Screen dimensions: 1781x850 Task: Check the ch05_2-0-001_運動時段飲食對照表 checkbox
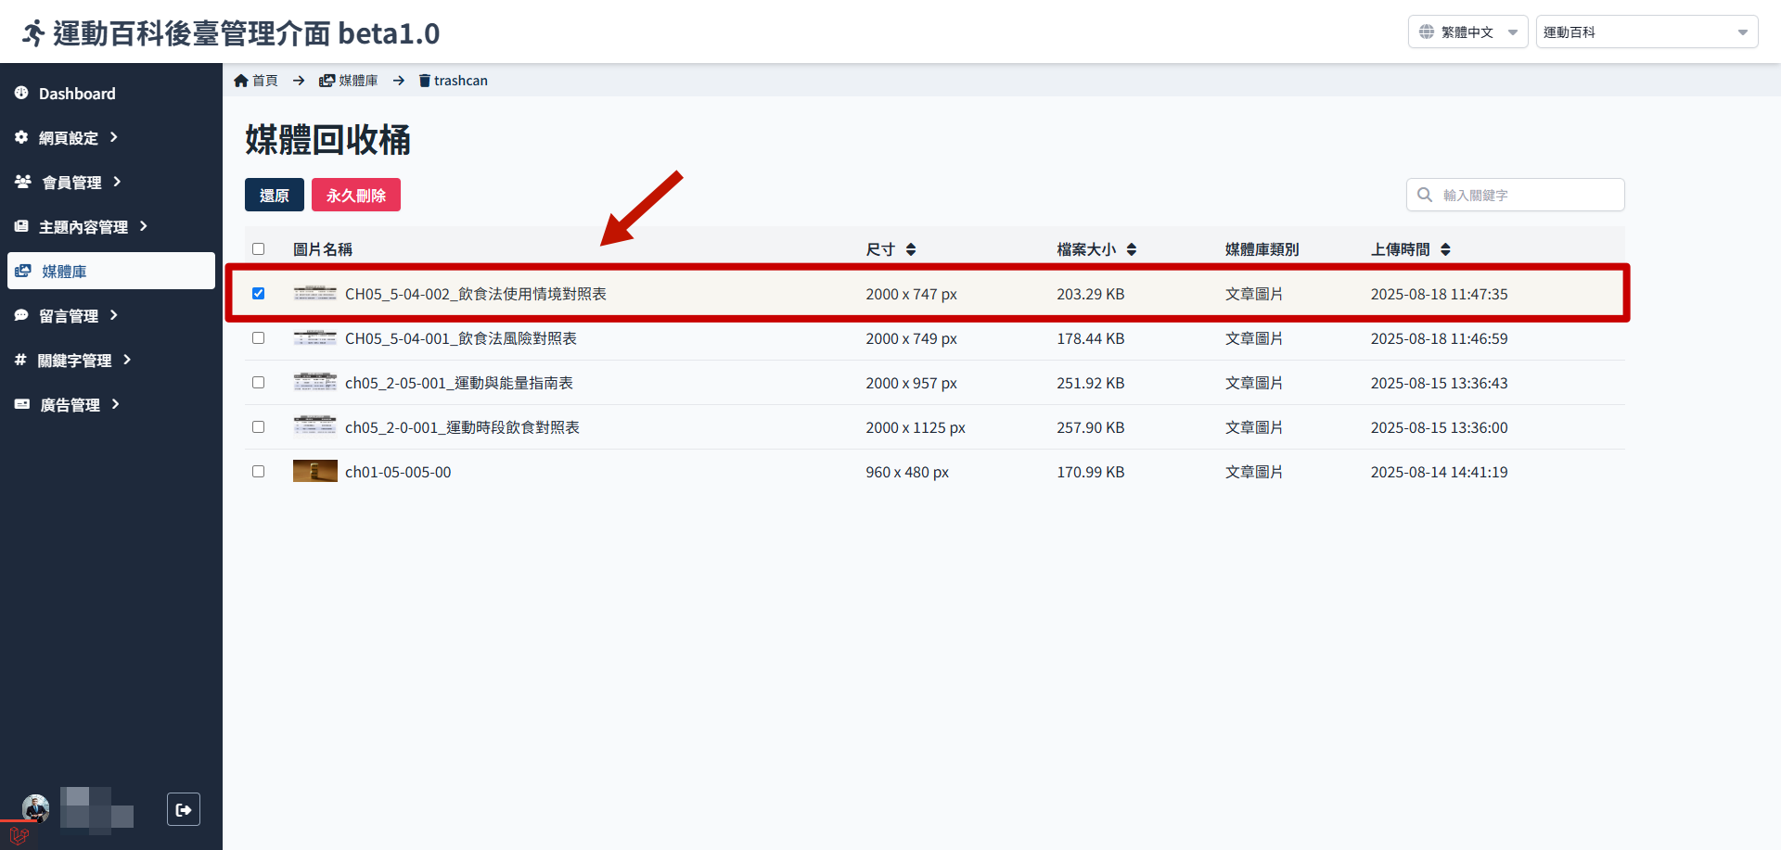[259, 427]
